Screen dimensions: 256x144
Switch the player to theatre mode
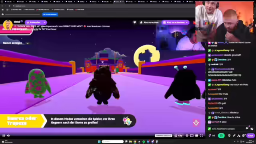click(192, 136)
